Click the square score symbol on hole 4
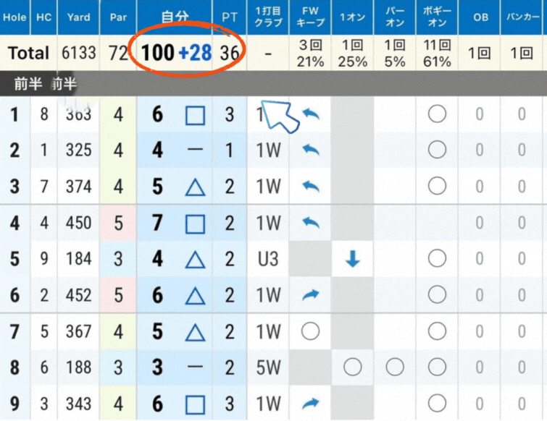Viewport: 547px width, 421px height. point(195,224)
